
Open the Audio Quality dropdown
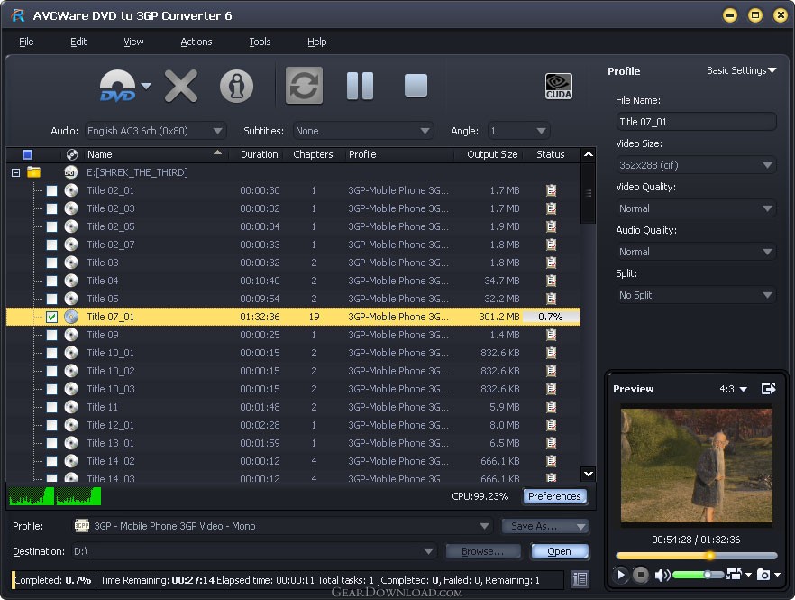point(696,251)
